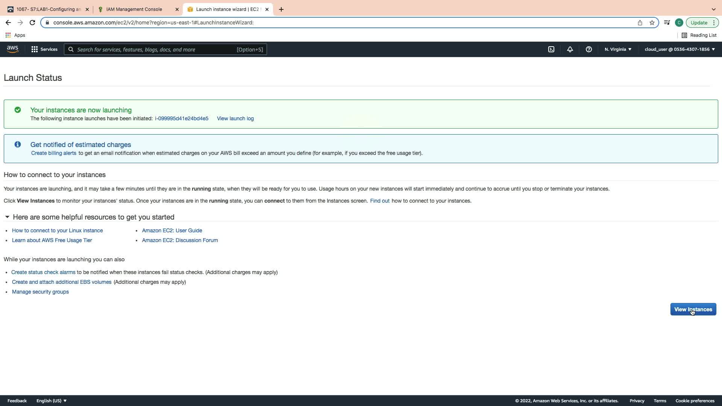Open the View launch log link
722x406 pixels.
pyautogui.click(x=235, y=118)
